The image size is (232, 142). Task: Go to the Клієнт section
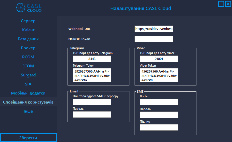pos(28,30)
